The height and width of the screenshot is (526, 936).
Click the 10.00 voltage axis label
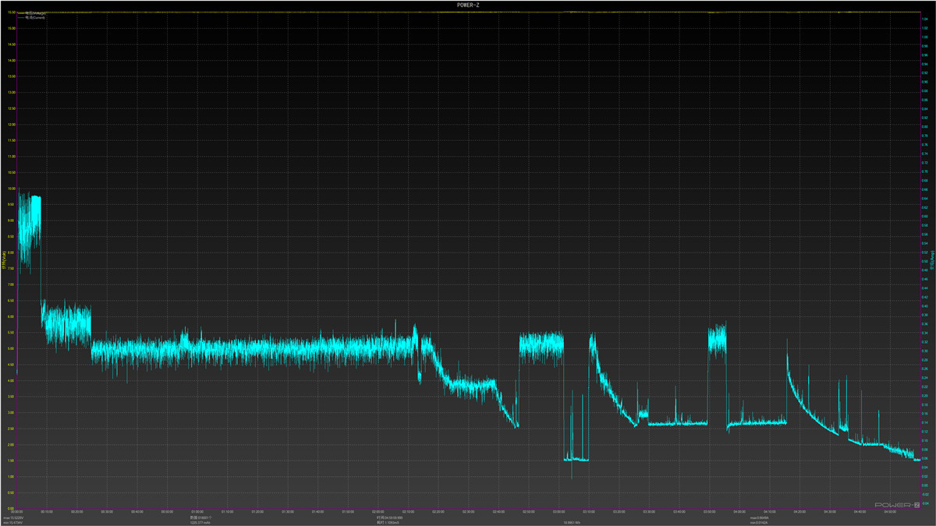coord(11,189)
